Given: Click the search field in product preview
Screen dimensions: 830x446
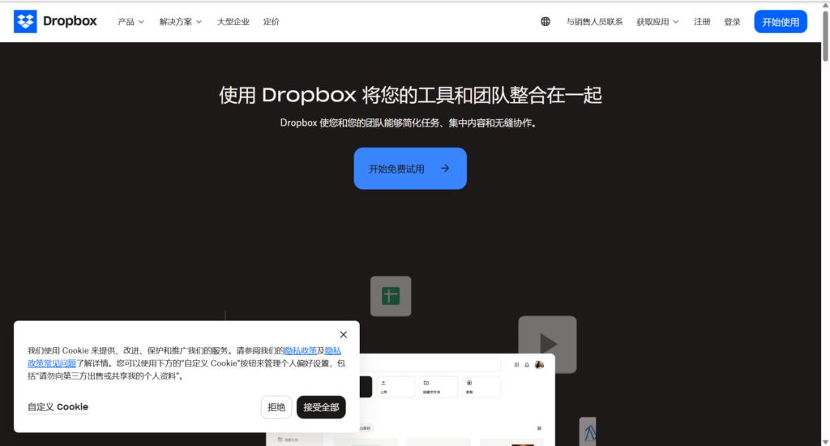Looking at the screenshot, I should [x=430, y=364].
